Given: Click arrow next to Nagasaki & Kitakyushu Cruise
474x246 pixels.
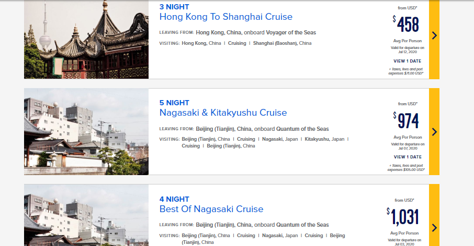Looking at the screenshot, I should [x=434, y=132].
